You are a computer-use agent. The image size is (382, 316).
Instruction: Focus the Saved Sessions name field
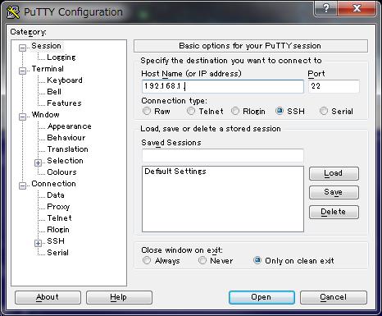223,156
